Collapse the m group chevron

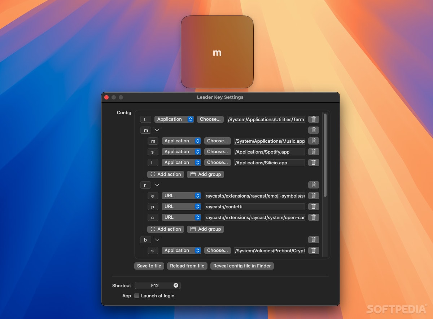(157, 130)
